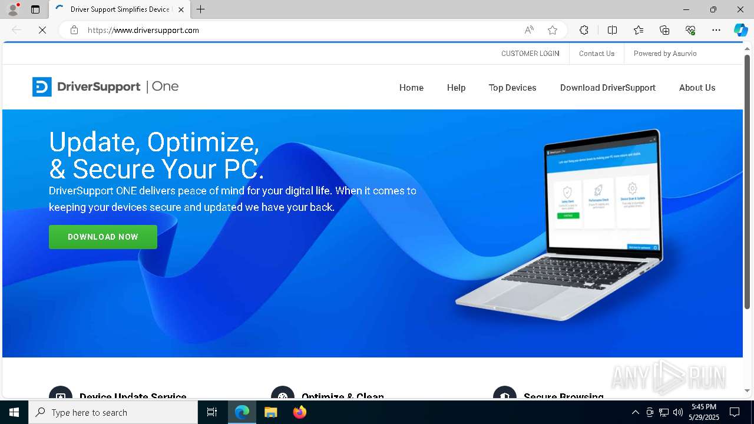This screenshot has width=754, height=424.
Task: Open Settings and more ellipsis menu
Action: 716,30
